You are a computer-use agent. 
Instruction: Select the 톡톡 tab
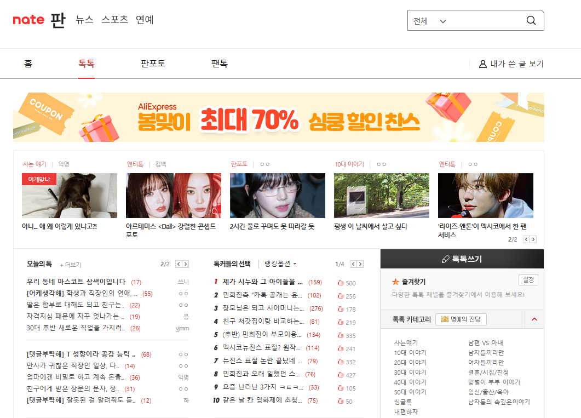click(87, 64)
